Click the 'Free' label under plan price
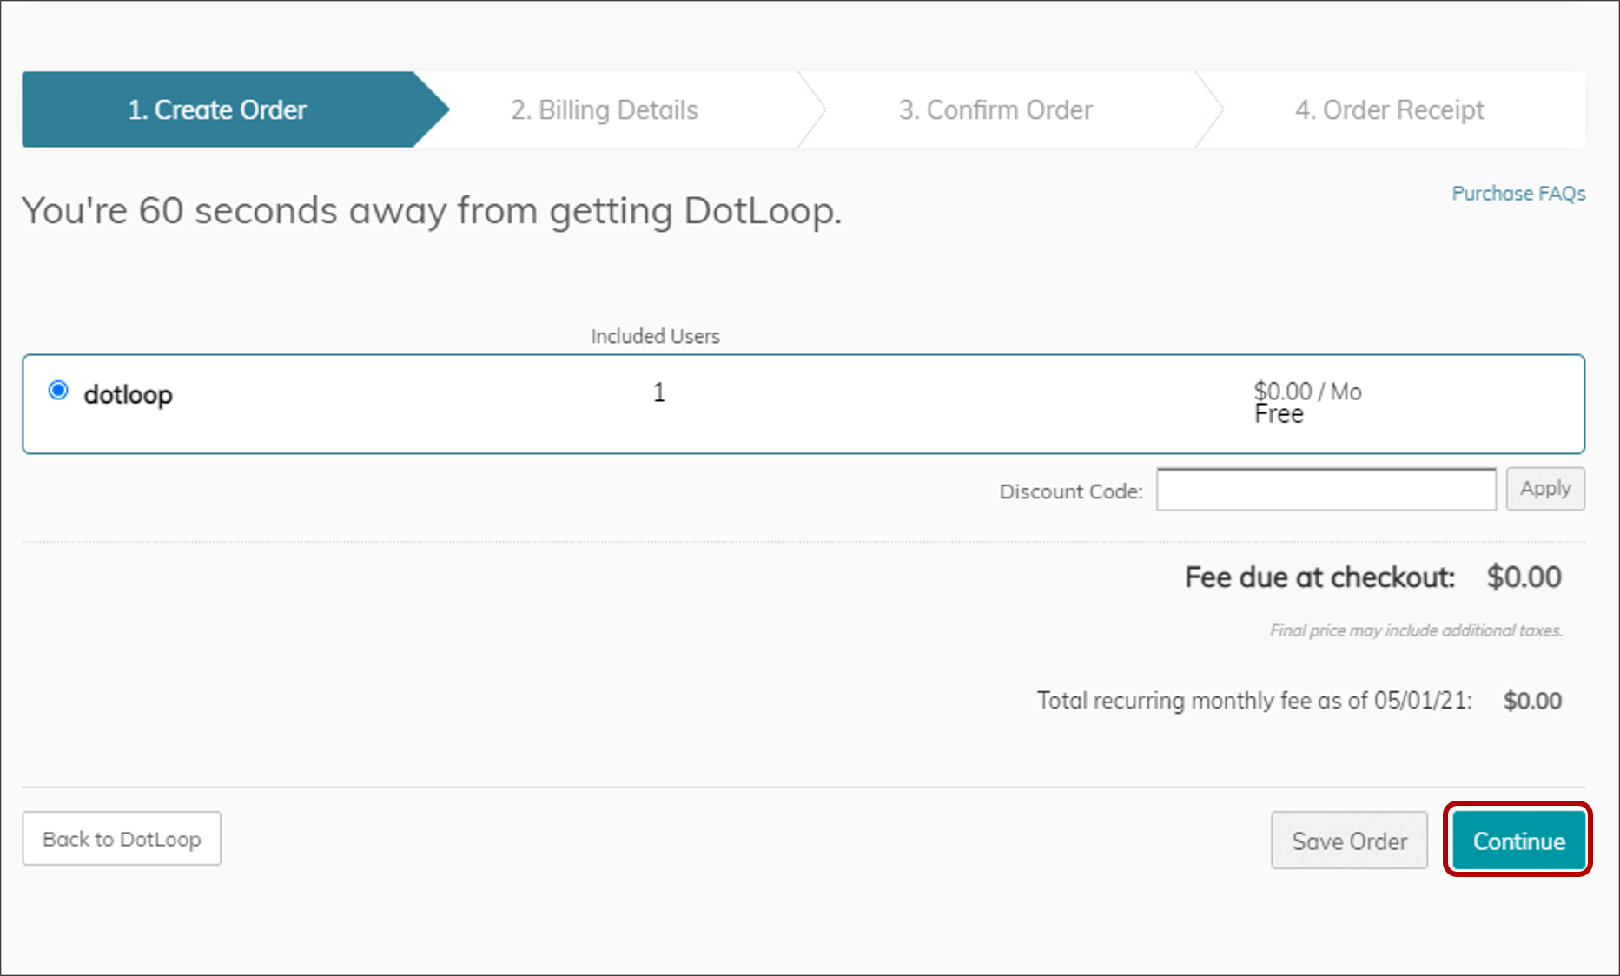The width and height of the screenshot is (1620, 976). coord(1279,414)
